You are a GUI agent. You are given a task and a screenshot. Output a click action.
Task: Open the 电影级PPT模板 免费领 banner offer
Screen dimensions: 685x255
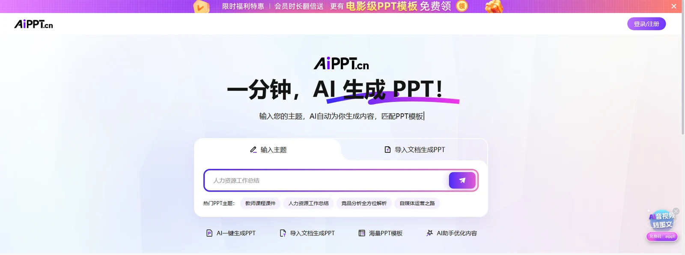[398, 6]
